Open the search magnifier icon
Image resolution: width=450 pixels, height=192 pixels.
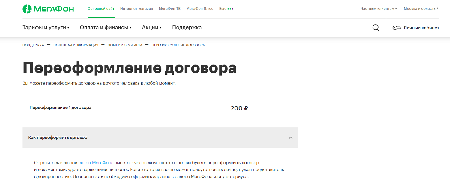click(x=376, y=28)
